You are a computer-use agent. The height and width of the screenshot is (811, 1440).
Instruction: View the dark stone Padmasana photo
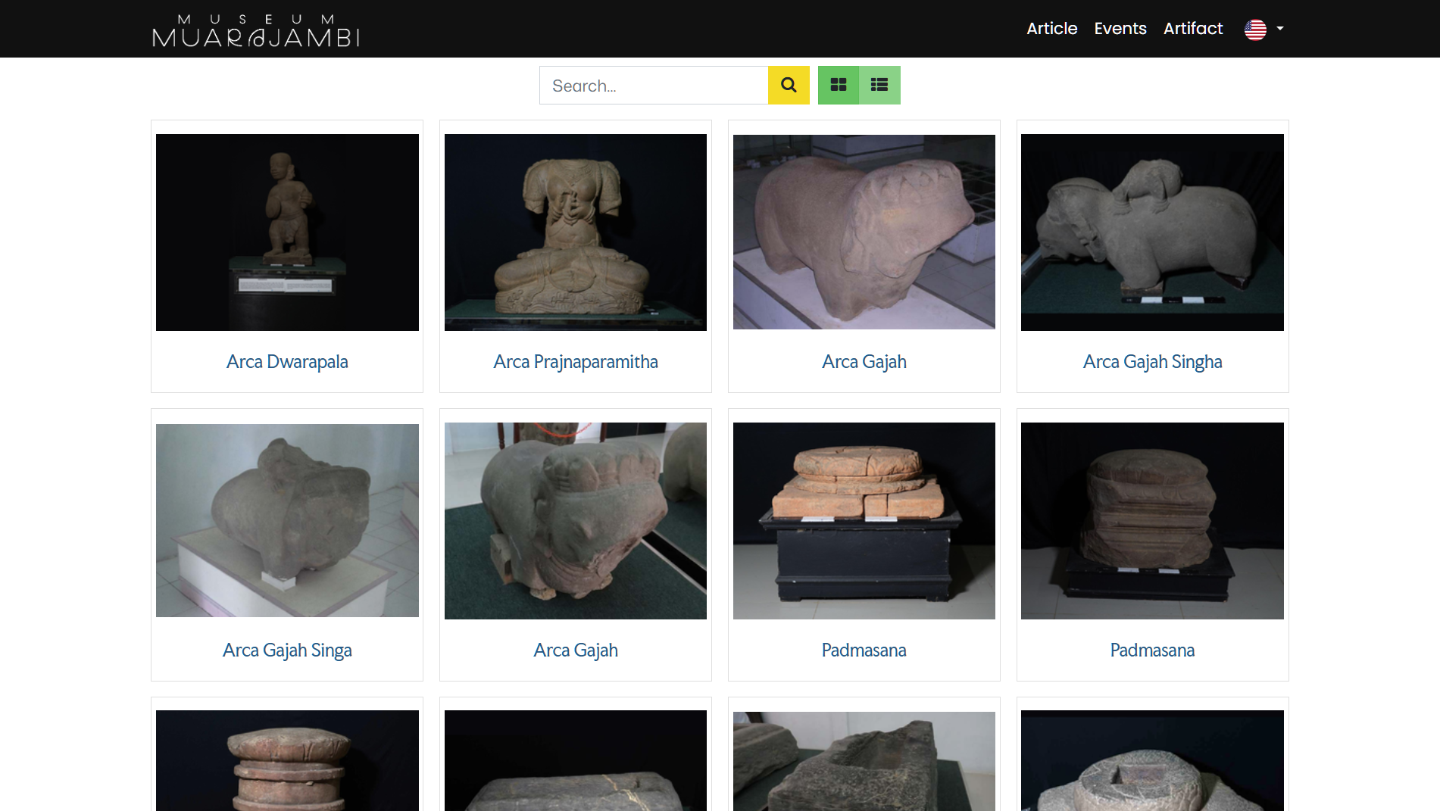[1152, 521]
